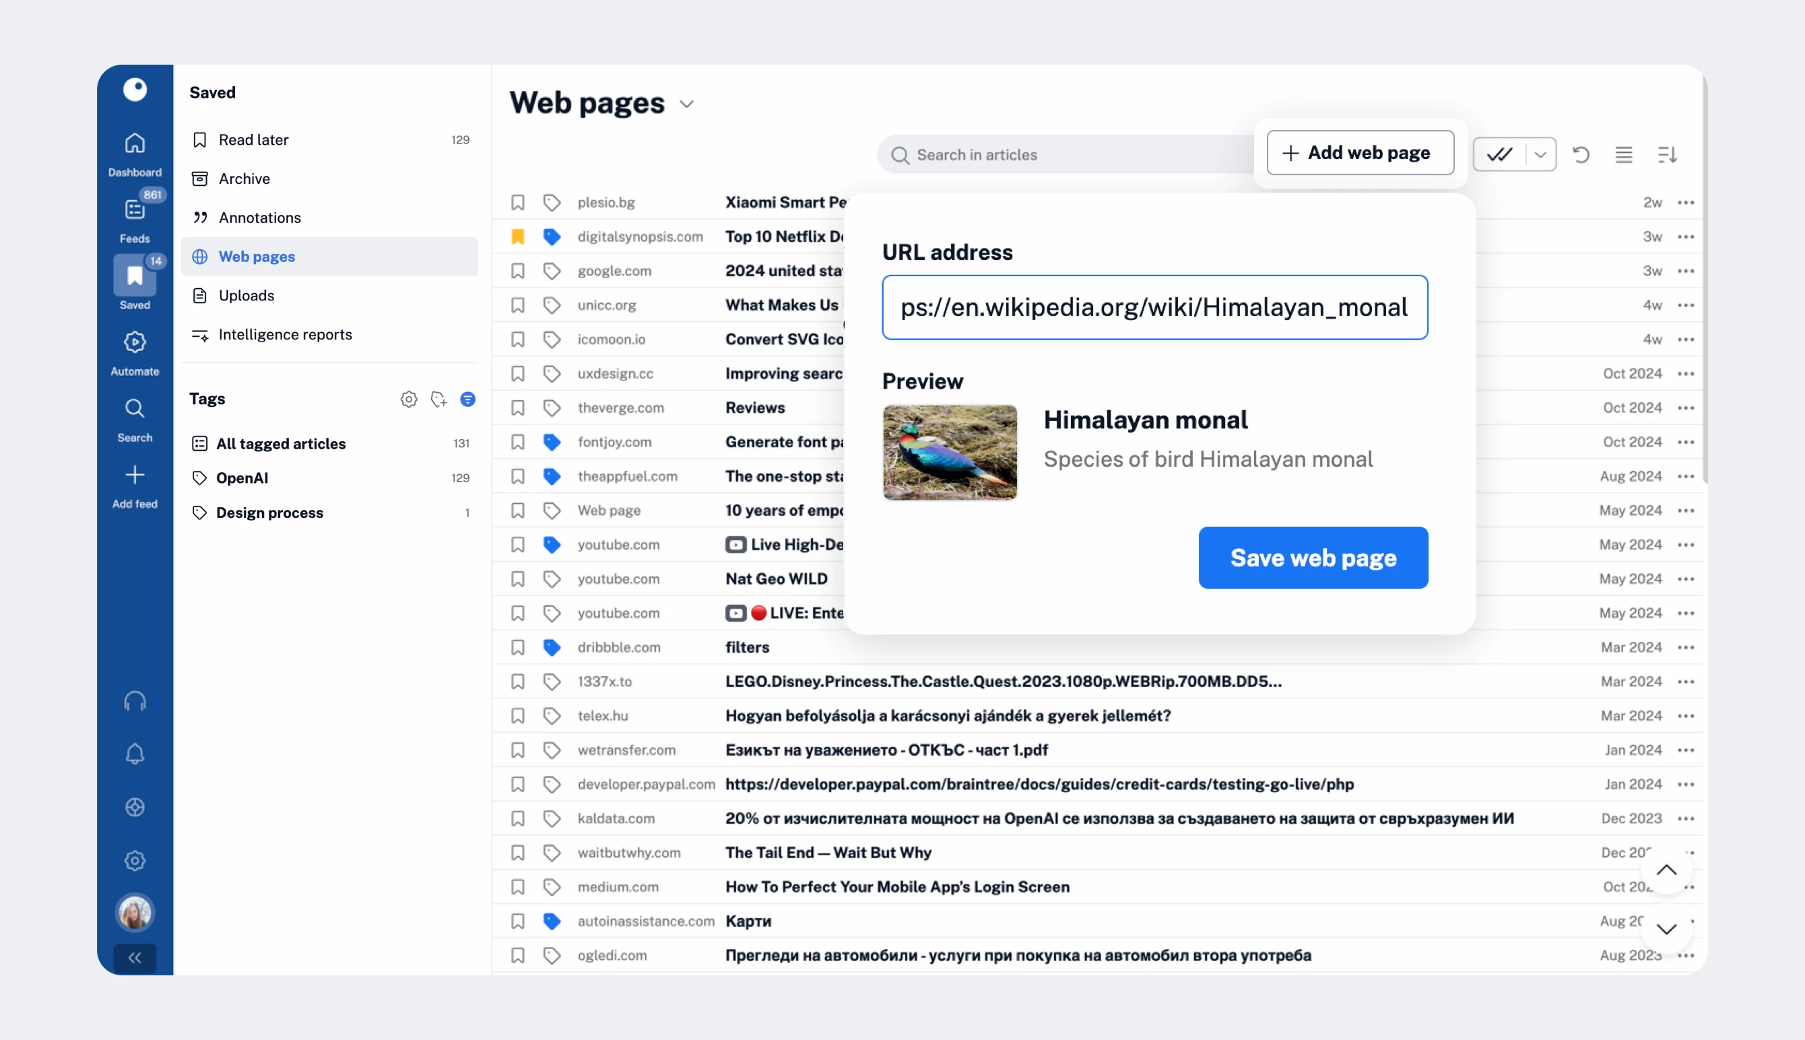
Task: Select All tagged articles
Action: pos(330,444)
